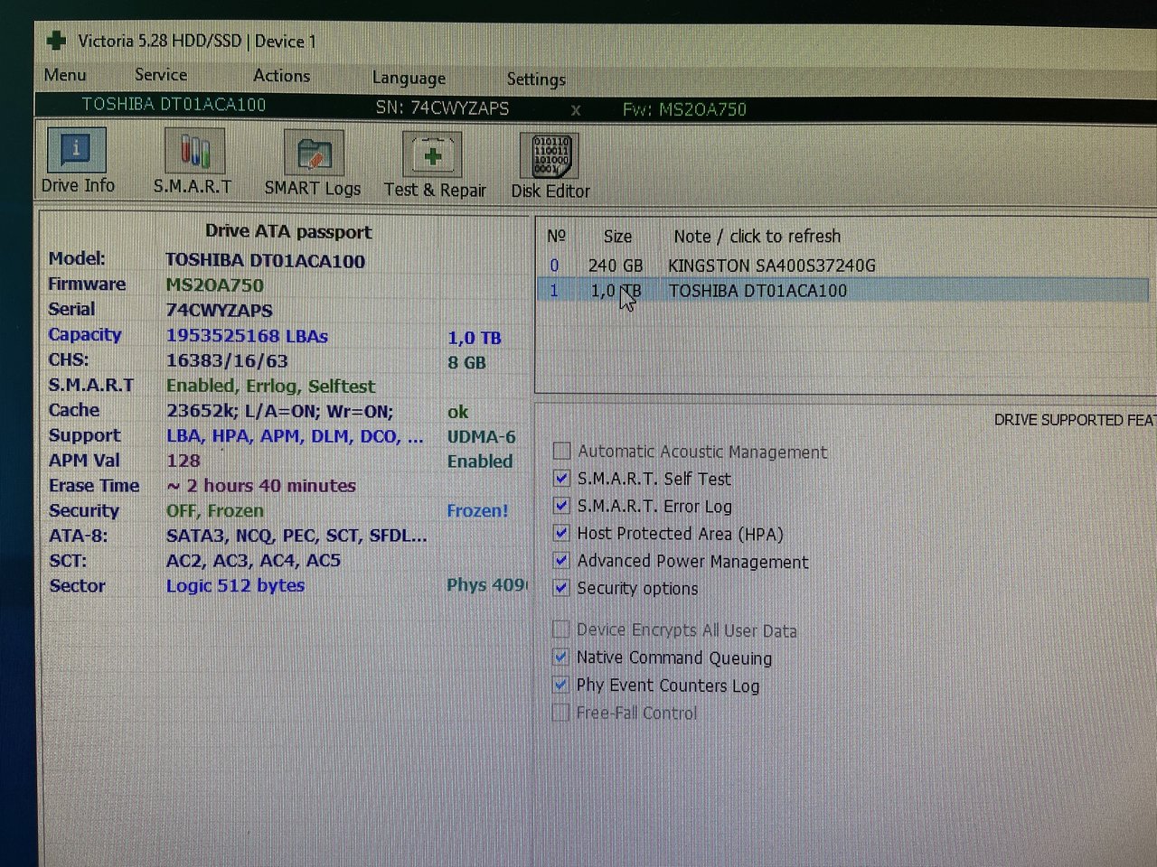
Task: Click the 'Drive ATA passport' heading
Action: point(288,232)
